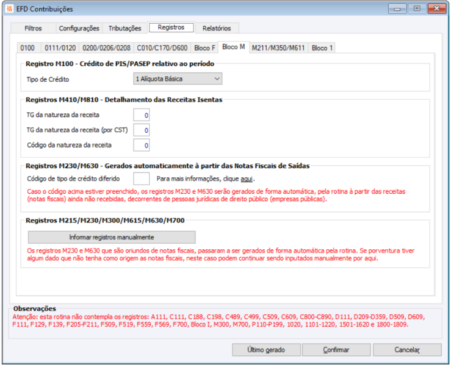Open the 0100 sub-tab
The image size is (451, 365).
27,48
